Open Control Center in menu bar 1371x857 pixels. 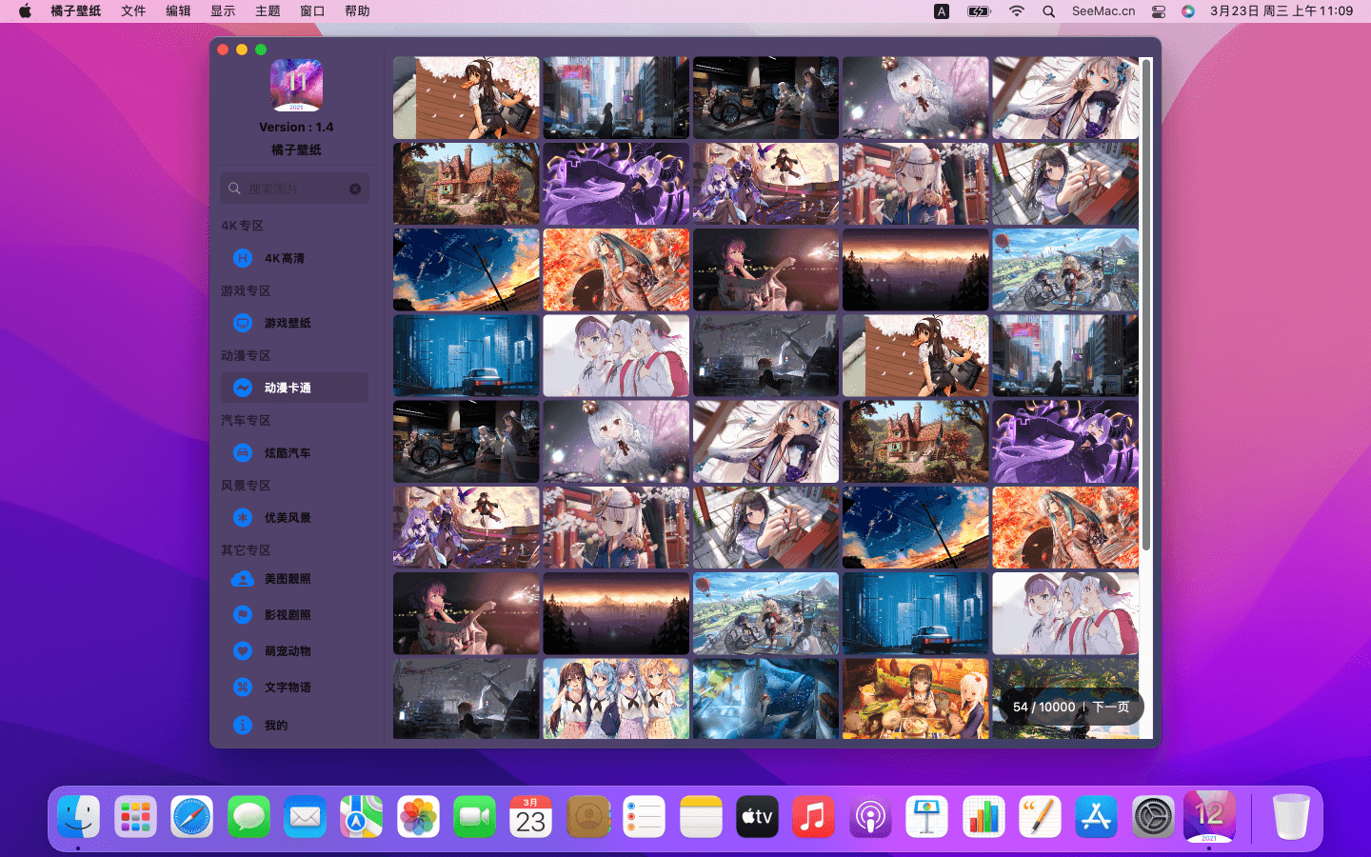click(x=1159, y=11)
